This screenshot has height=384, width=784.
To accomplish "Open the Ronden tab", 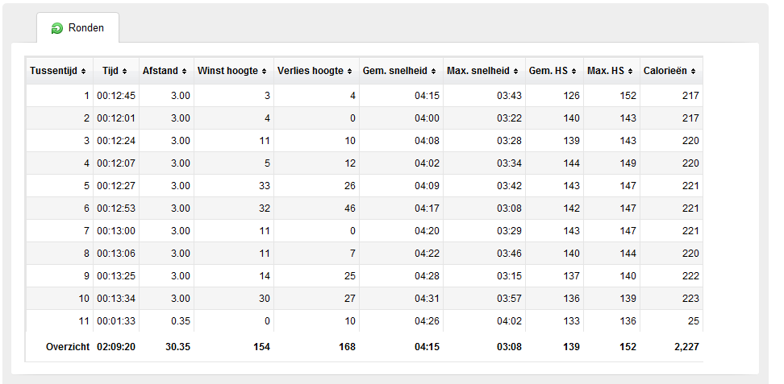I will click(x=77, y=28).
